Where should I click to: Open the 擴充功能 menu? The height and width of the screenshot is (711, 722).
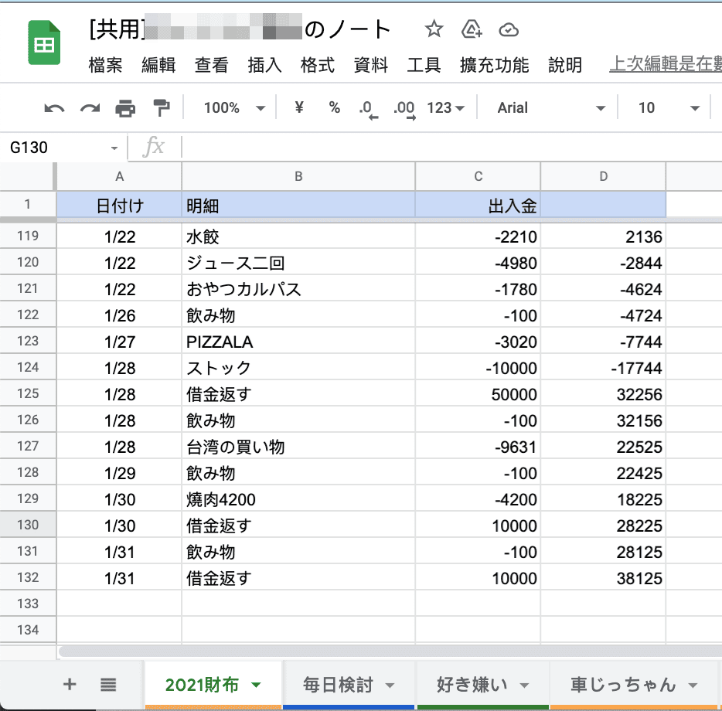495,65
